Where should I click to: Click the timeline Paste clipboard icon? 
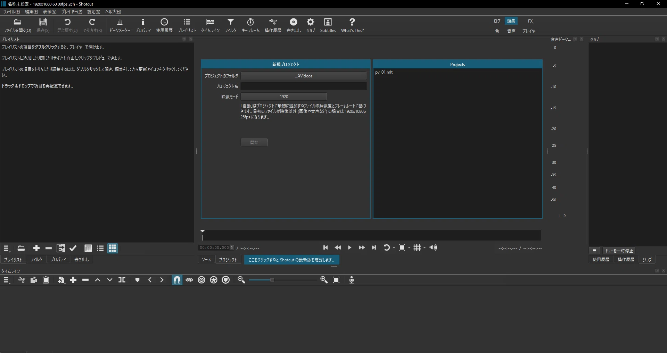coord(46,280)
